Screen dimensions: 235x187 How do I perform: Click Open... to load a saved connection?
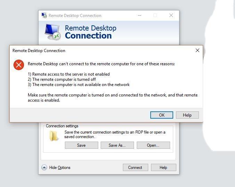pos(153,145)
